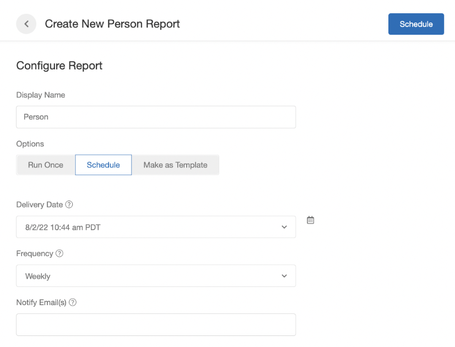Open the Delivery Date dropdown
Viewport: 455px width, 347px height.
[156, 227]
